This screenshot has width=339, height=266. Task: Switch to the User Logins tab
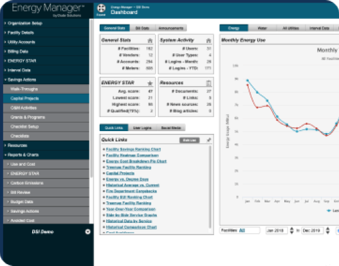coord(142,128)
